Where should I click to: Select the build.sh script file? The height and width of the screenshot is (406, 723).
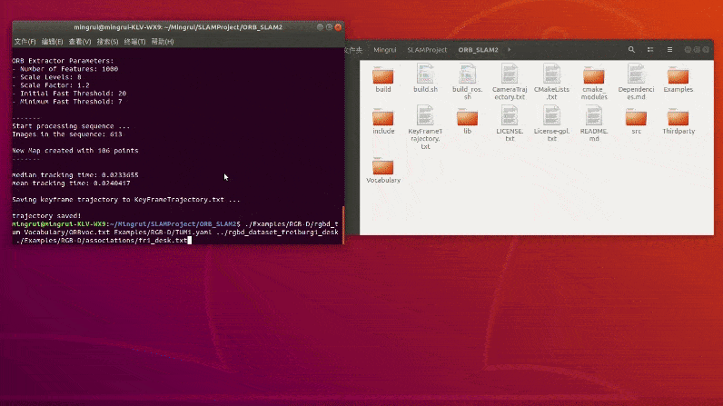(x=425, y=78)
